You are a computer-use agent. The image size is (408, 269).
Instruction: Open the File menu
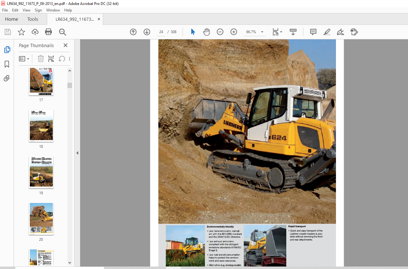[x=5, y=10]
